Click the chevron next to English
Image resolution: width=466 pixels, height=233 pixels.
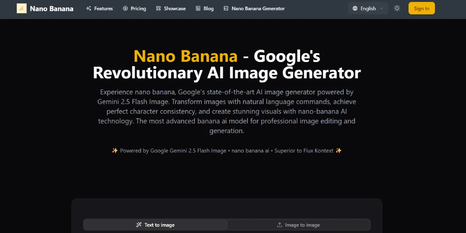381,8
